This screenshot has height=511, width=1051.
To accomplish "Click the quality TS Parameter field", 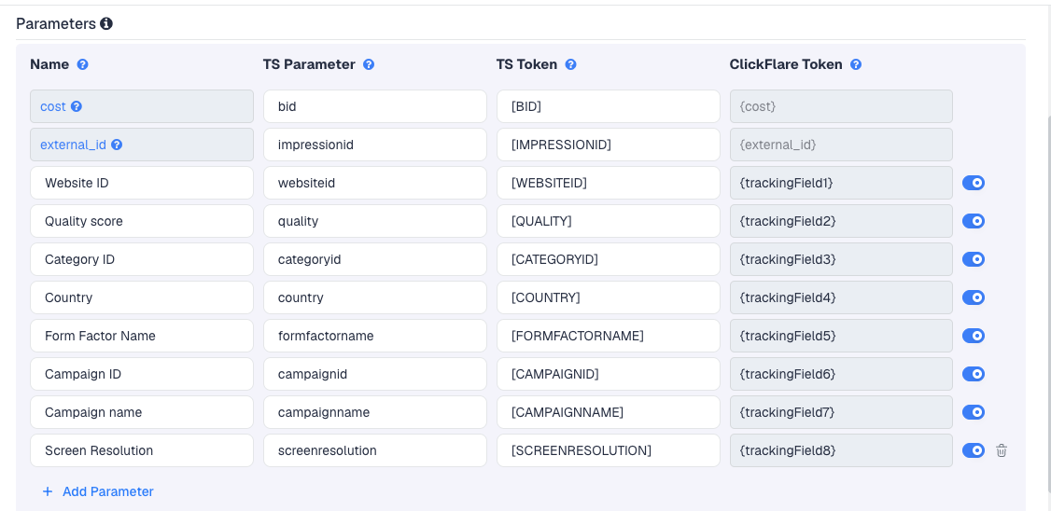I will (x=375, y=221).
